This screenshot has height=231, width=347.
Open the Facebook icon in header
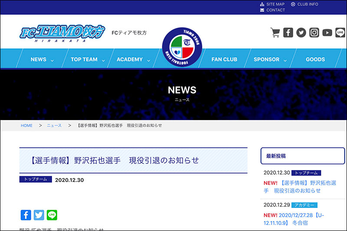tap(288, 33)
